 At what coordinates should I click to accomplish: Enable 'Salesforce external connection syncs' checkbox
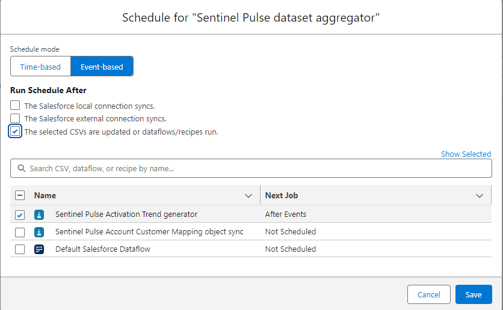coord(15,118)
